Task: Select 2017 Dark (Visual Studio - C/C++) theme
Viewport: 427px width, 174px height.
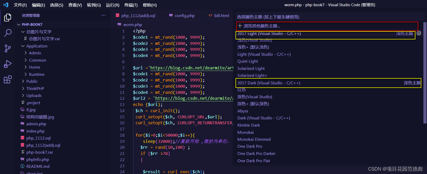Action: (x=329, y=83)
